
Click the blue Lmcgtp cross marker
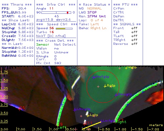[75, 110]
